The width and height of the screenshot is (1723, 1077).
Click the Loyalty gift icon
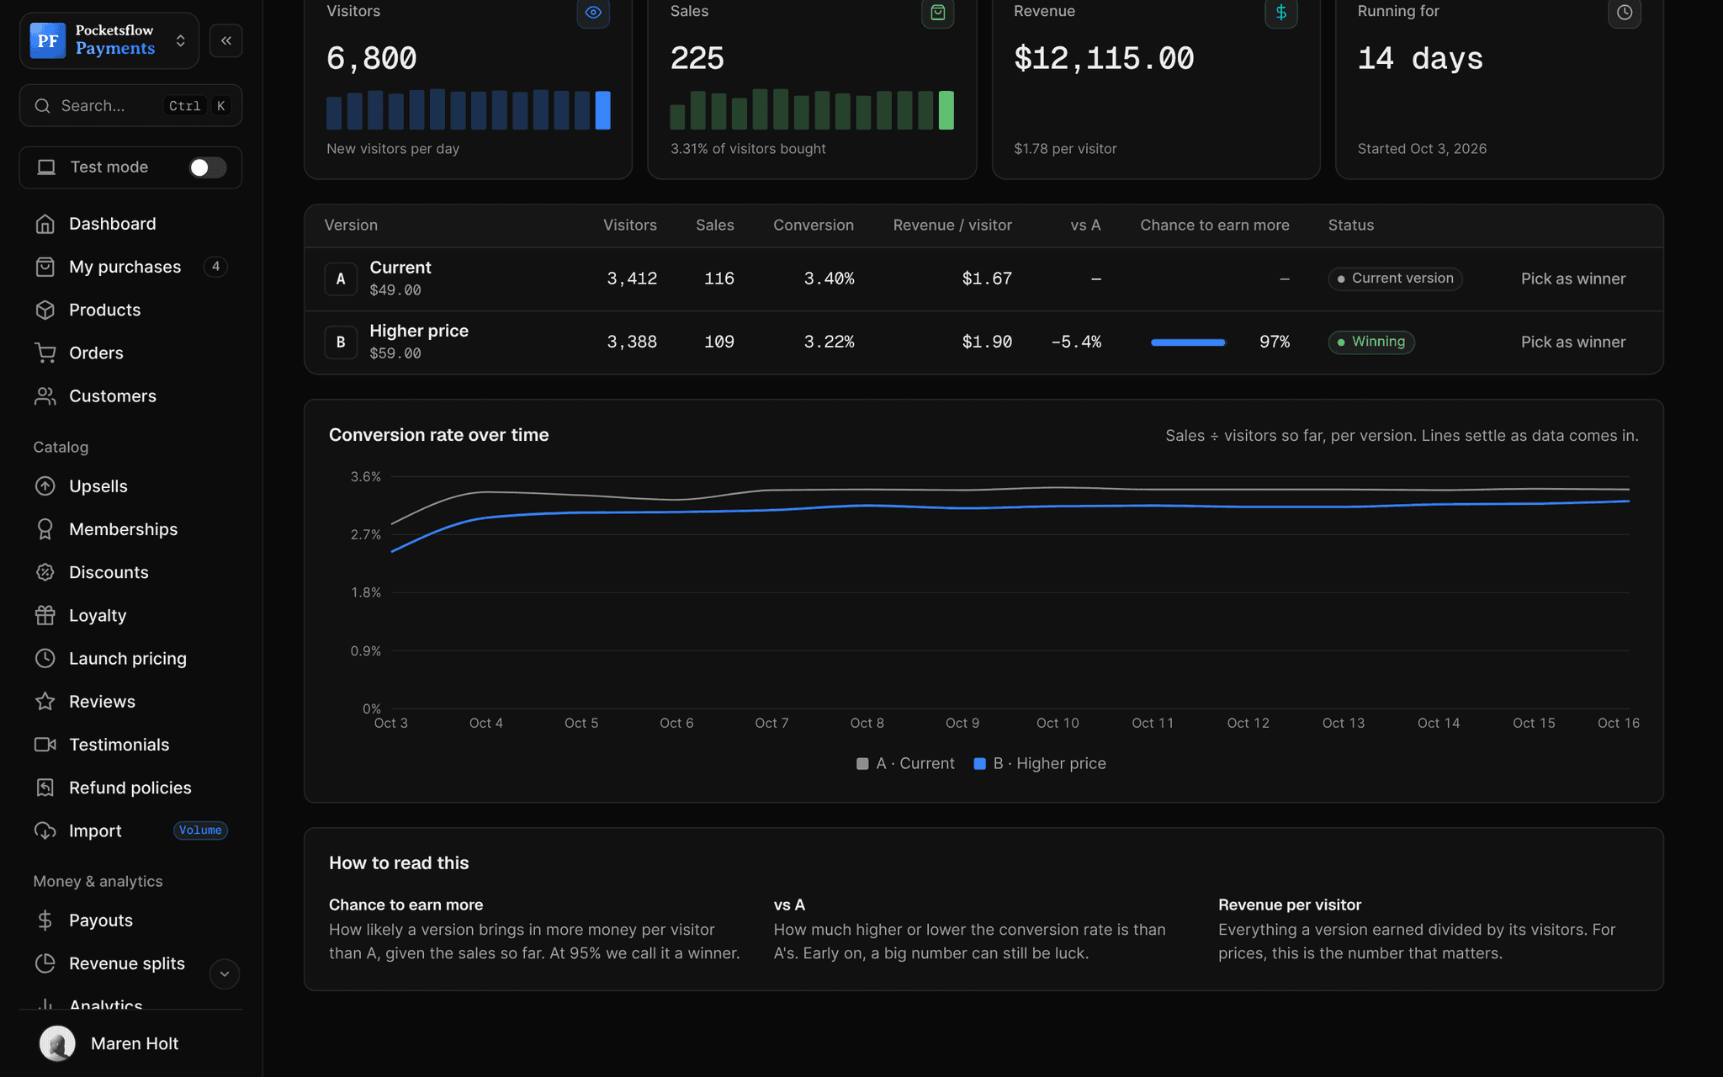[x=45, y=615]
